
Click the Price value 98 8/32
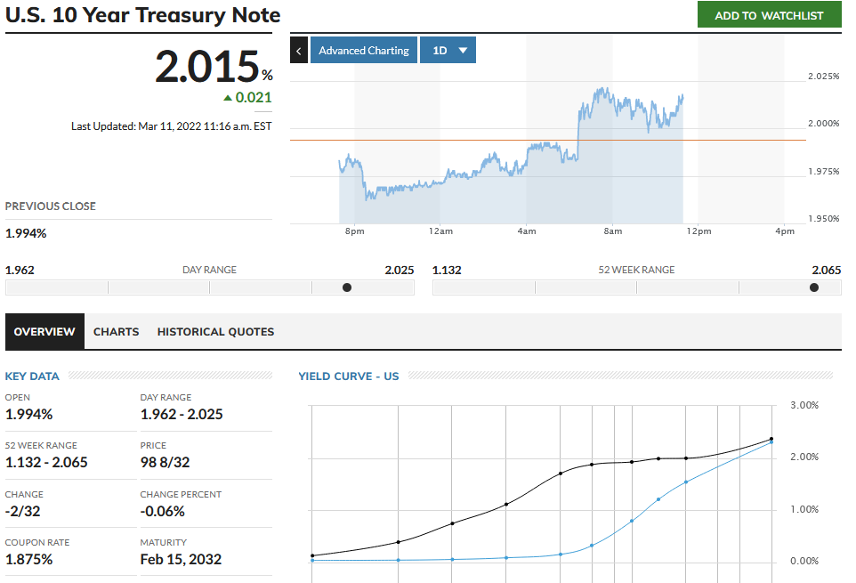tap(165, 462)
